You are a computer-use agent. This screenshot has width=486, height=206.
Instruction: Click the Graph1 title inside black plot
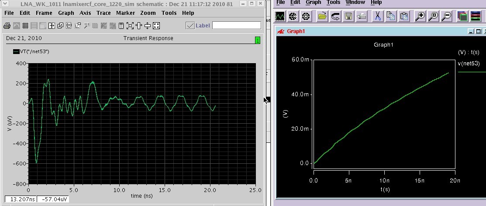[384, 45]
